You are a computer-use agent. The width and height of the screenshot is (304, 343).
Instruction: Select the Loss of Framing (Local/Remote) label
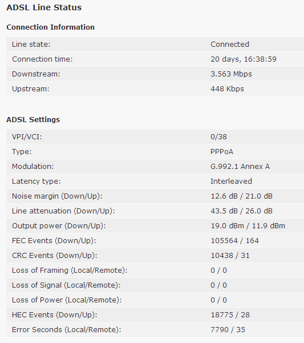pyautogui.click(x=70, y=271)
